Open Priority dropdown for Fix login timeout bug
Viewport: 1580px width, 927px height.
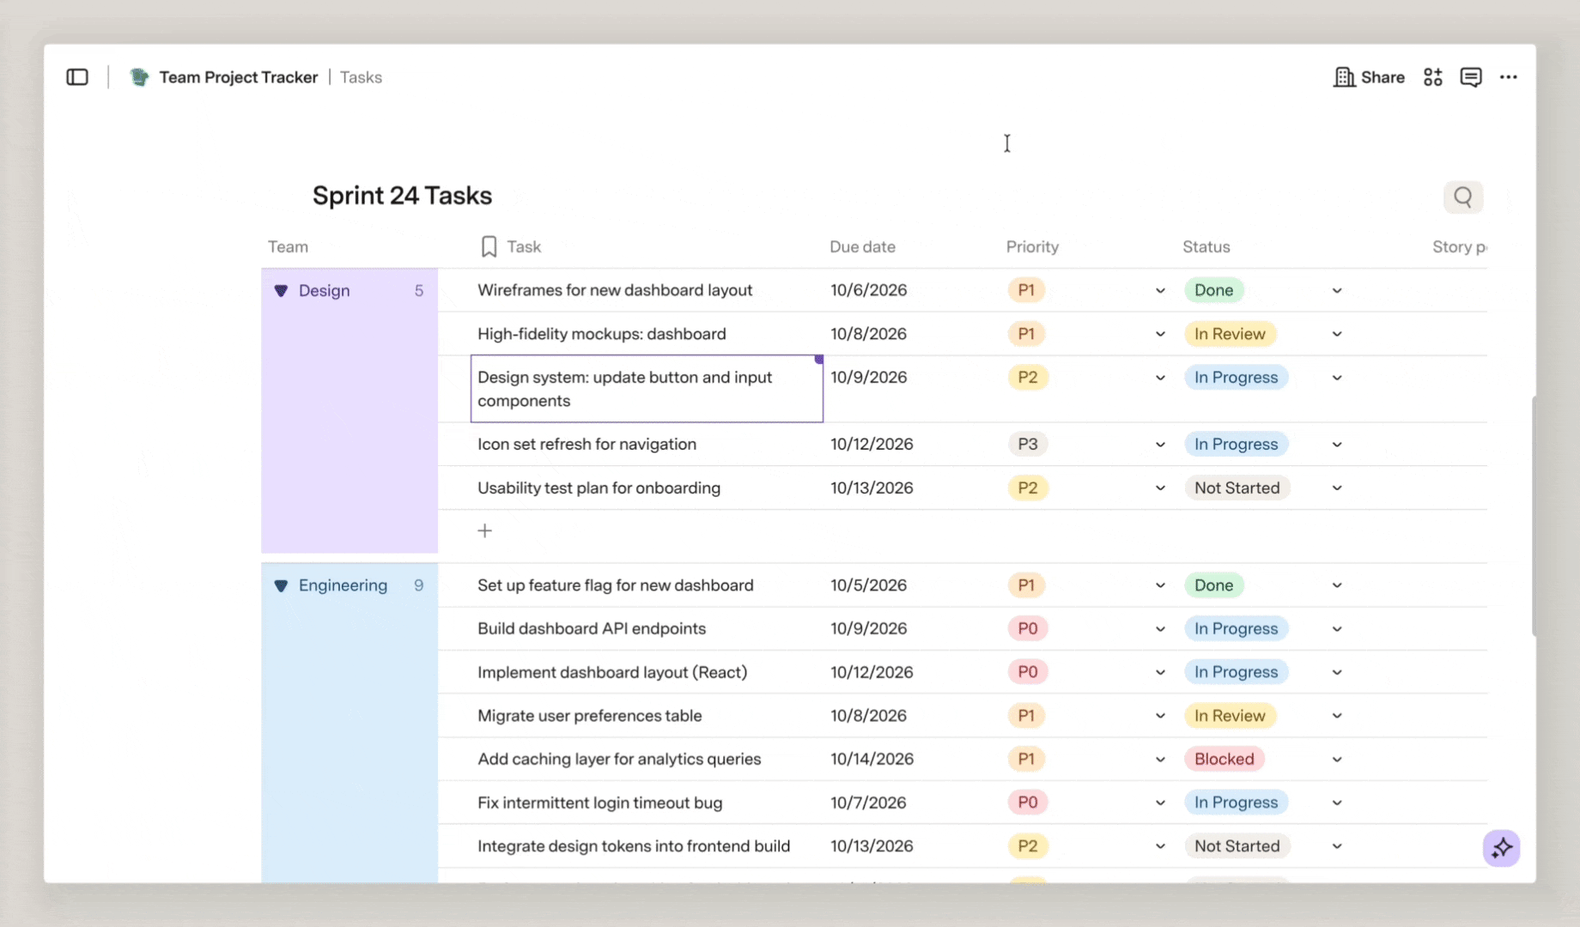[1160, 803]
